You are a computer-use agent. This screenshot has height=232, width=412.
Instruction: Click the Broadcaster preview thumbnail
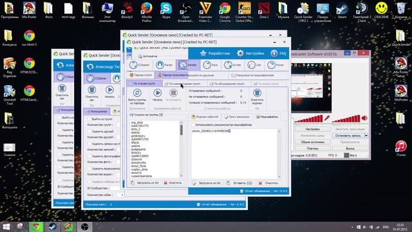[311, 88]
